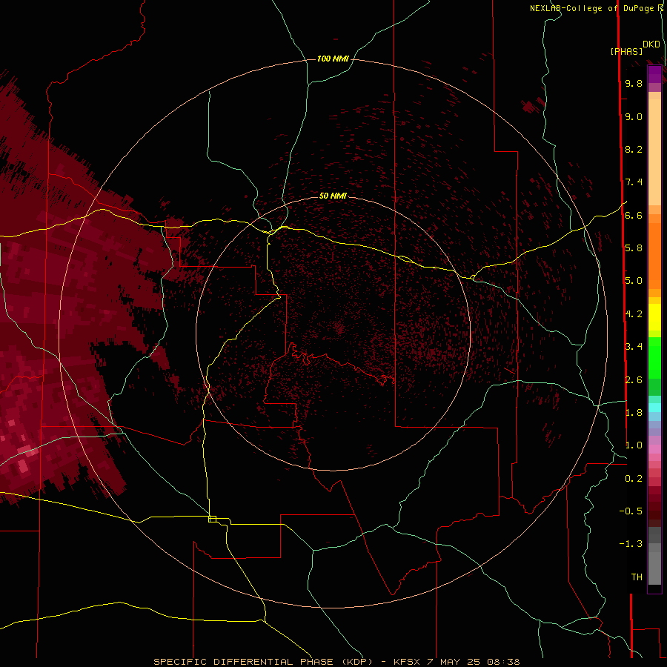Click the 4.2 scale value
667x667 pixels.
[x=634, y=314]
